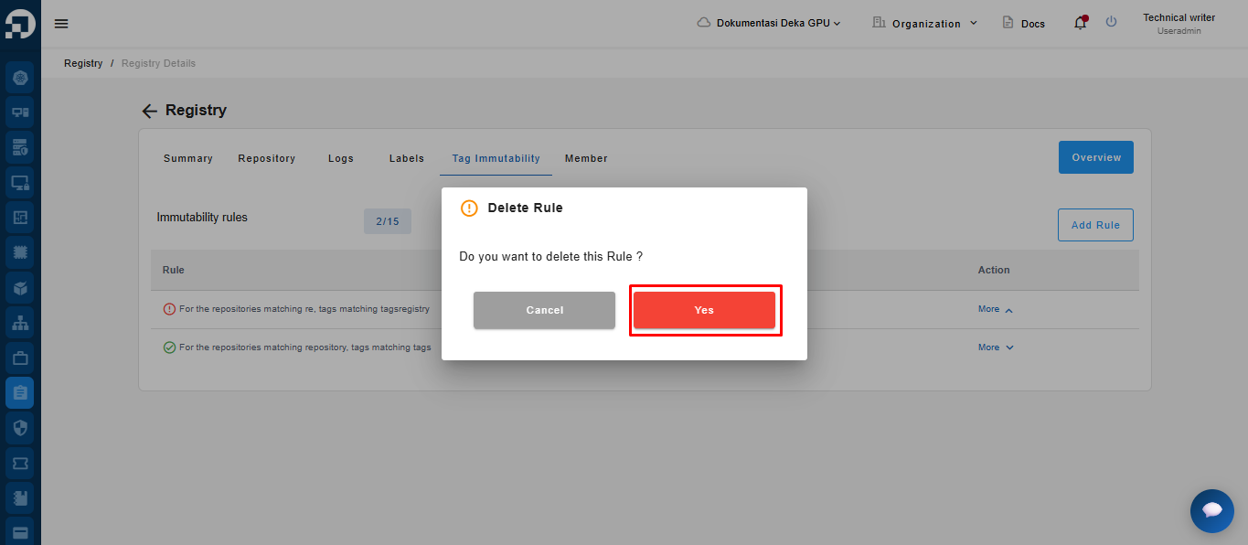Click the back arrow beside Registry

click(x=150, y=111)
